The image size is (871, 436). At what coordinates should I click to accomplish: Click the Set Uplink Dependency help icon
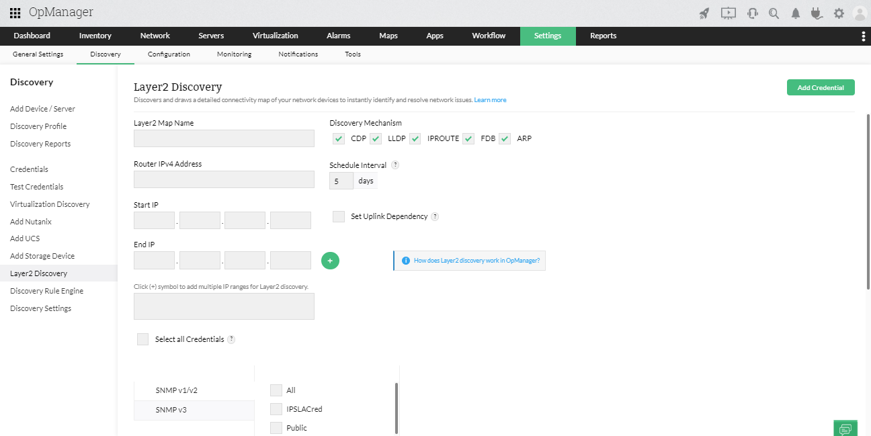click(435, 216)
